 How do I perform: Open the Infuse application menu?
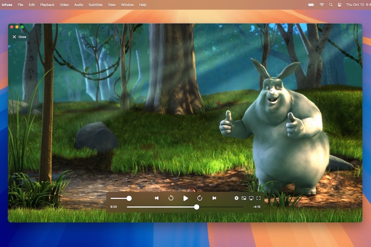click(x=7, y=5)
